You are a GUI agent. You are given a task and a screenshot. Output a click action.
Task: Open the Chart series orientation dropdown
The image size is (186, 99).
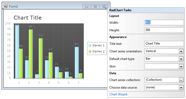181,51
